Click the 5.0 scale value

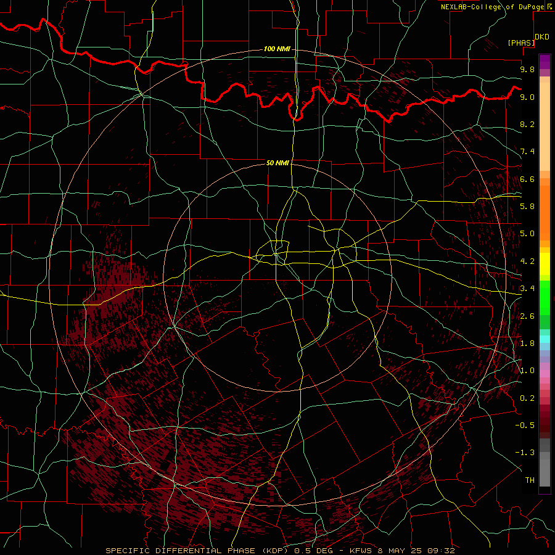(x=527, y=234)
